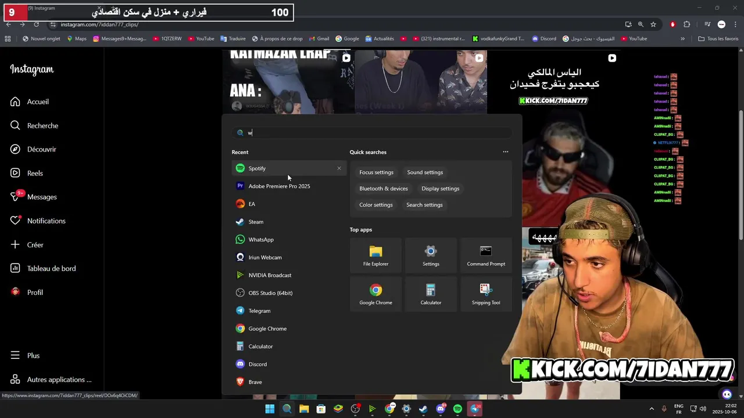The width and height of the screenshot is (744, 418).
Task: Open Iriun Webcam from the recent list
Action: click(288, 257)
